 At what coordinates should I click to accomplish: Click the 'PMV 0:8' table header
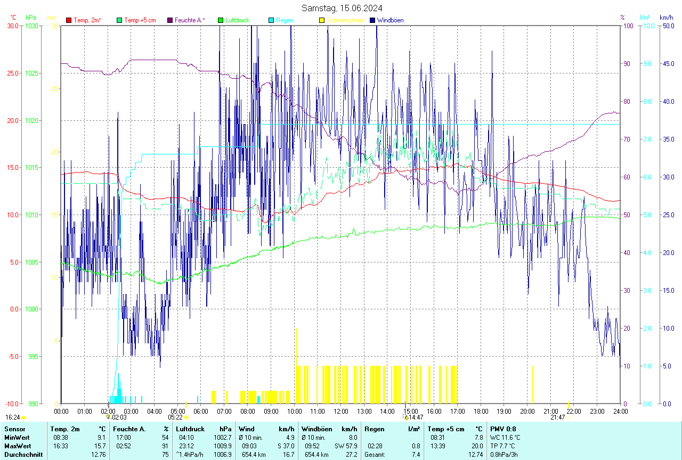click(x=503, y=429)
